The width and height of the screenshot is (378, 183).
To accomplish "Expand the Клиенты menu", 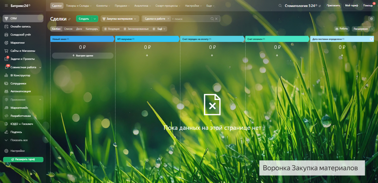I will pos(103,6).
